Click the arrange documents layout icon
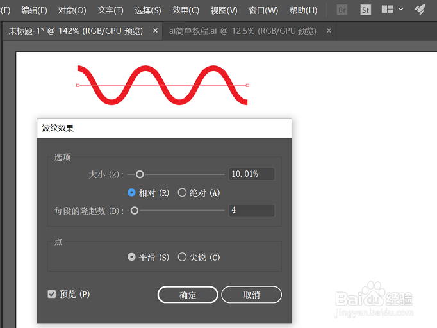 (387, 10)
